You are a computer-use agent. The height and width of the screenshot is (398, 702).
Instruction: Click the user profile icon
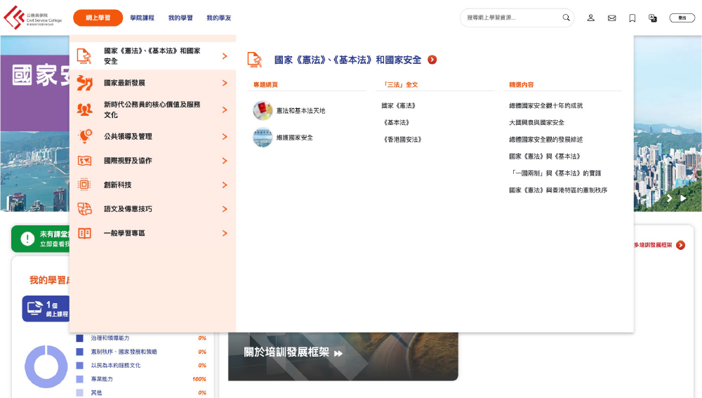(590, 18)
